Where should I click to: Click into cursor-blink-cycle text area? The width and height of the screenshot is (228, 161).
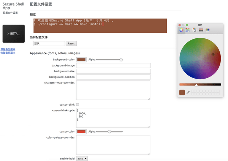[113, 118]
